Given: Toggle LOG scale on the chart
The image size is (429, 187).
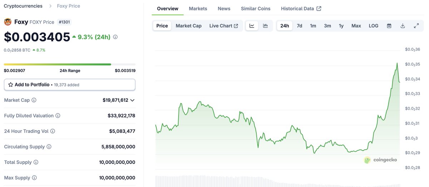Looking at the screenshot, I should pyautogui.click(x=374, y=26).
